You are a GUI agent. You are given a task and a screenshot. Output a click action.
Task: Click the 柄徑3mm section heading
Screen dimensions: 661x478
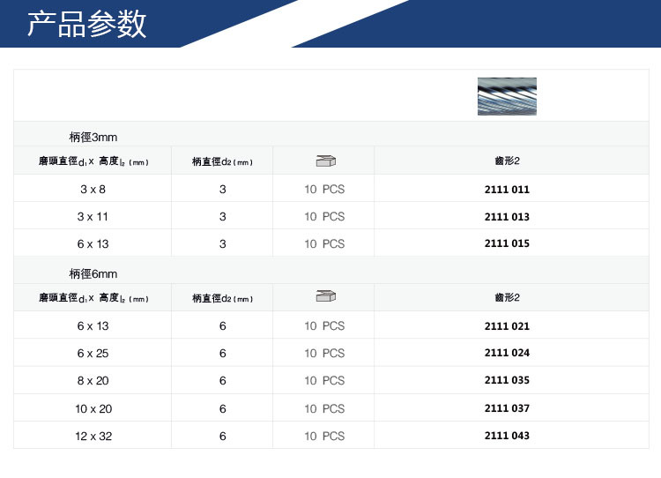[93, 137]
